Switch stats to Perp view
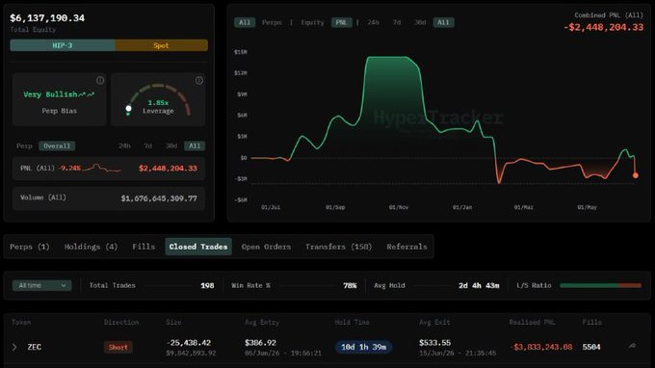The width and height of the screenshot is (655, 368). (24, 145)
